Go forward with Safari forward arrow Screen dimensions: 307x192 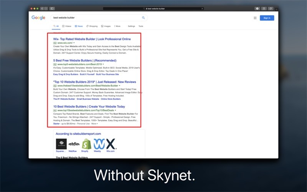click(46, 8)
